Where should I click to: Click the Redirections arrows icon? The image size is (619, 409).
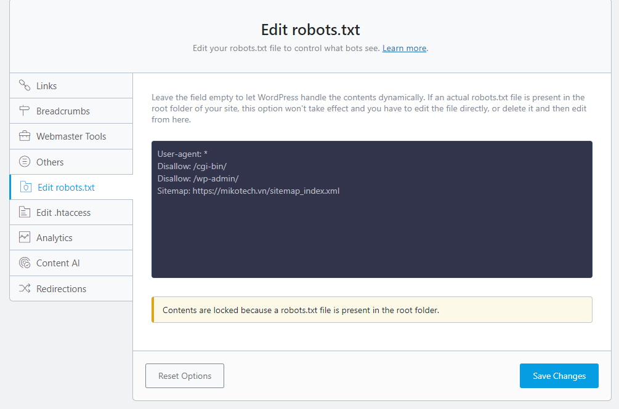pos(25,288)
